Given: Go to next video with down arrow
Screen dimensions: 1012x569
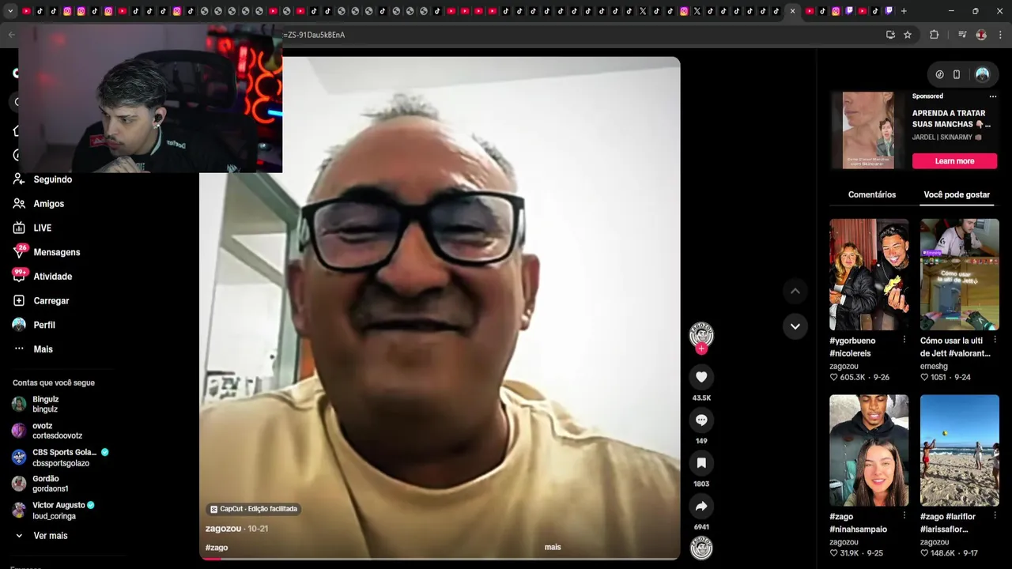Looking at the screenshot, I should point(795,326).
